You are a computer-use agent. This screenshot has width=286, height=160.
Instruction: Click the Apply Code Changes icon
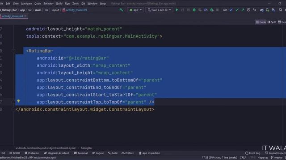tap(189, 10)
